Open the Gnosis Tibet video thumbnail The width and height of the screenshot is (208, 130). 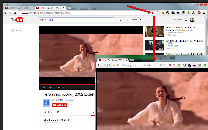click(x=155, y=32)
